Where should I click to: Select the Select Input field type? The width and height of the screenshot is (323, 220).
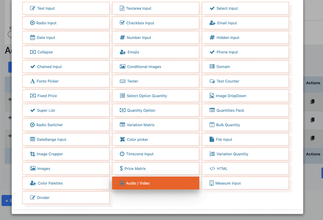pos(245,8)
